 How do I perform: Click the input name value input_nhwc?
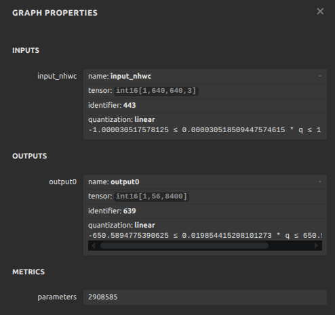(x=131, y=77)
